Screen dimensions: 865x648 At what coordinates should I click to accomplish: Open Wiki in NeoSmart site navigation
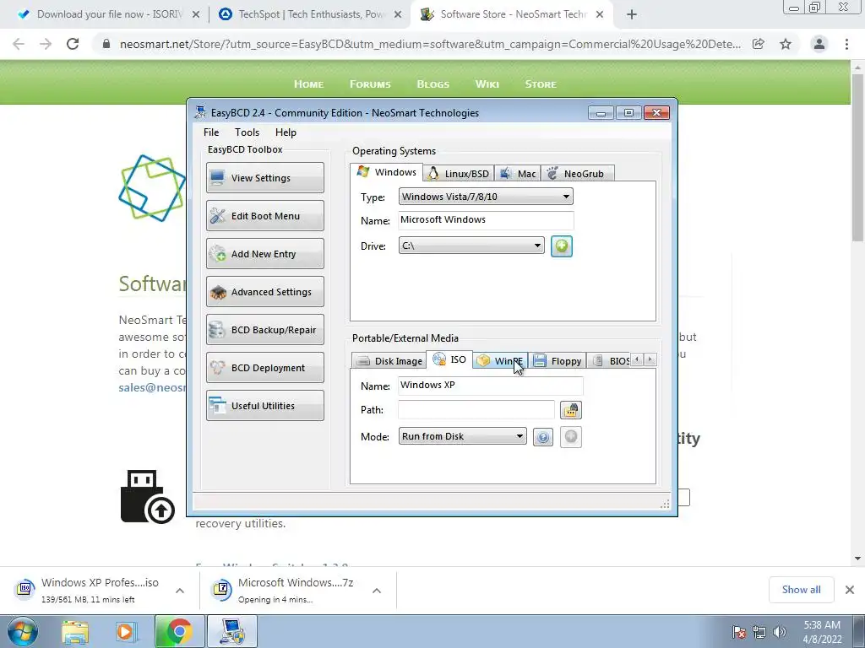click(x=487, y=84)
